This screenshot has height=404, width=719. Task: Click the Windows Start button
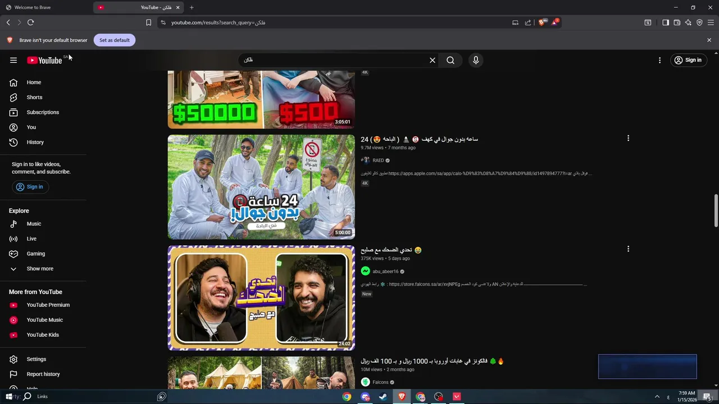[8, 397]
